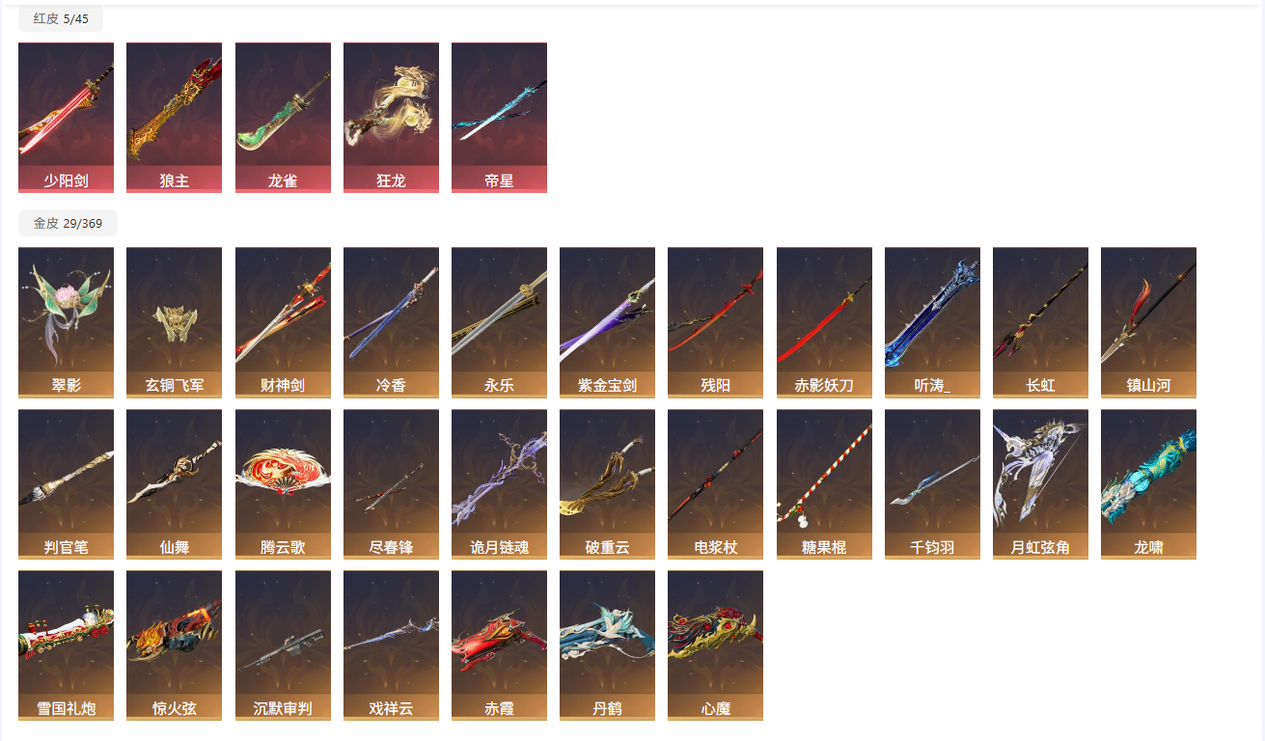Select the 翠影 fan weapon card
The width and height of the screenshot is (1265, 741).
[x=66, y=322]
